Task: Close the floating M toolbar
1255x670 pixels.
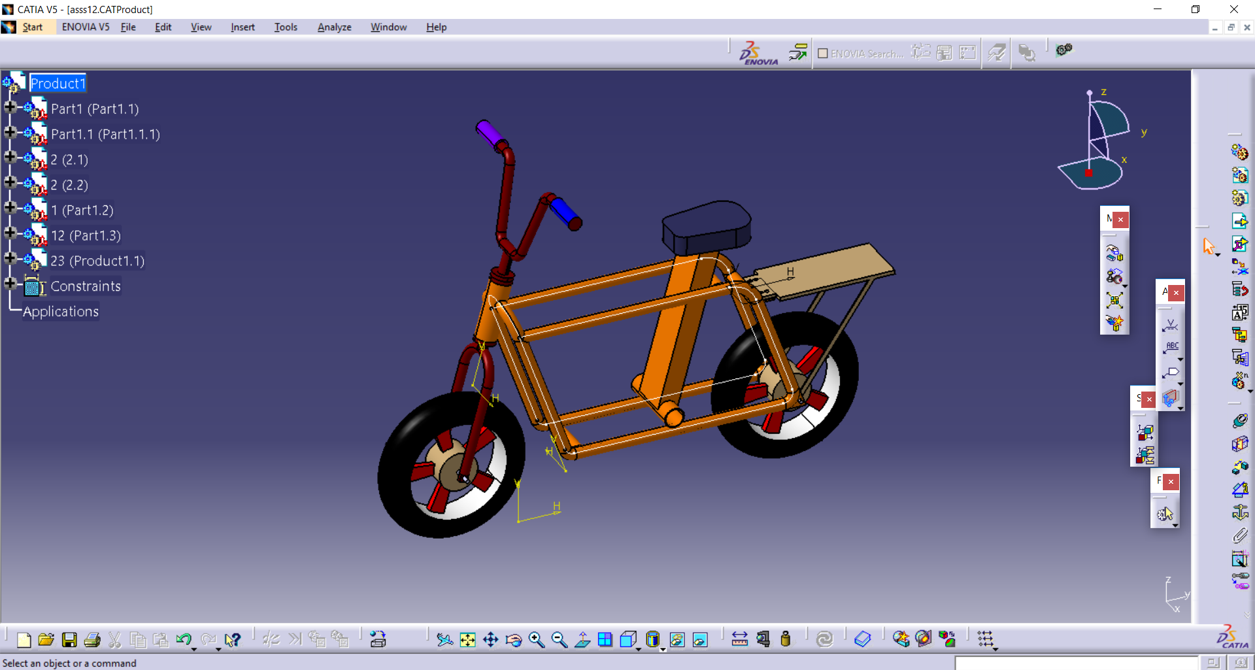Action: pos(1120,220)
